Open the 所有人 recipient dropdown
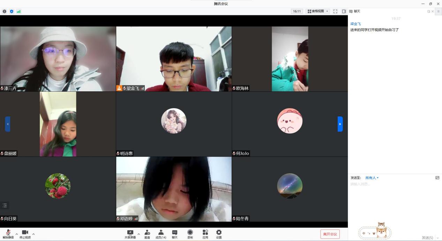Image resolution: width=442 pixels, height=241 pixels. pos(372,178)
